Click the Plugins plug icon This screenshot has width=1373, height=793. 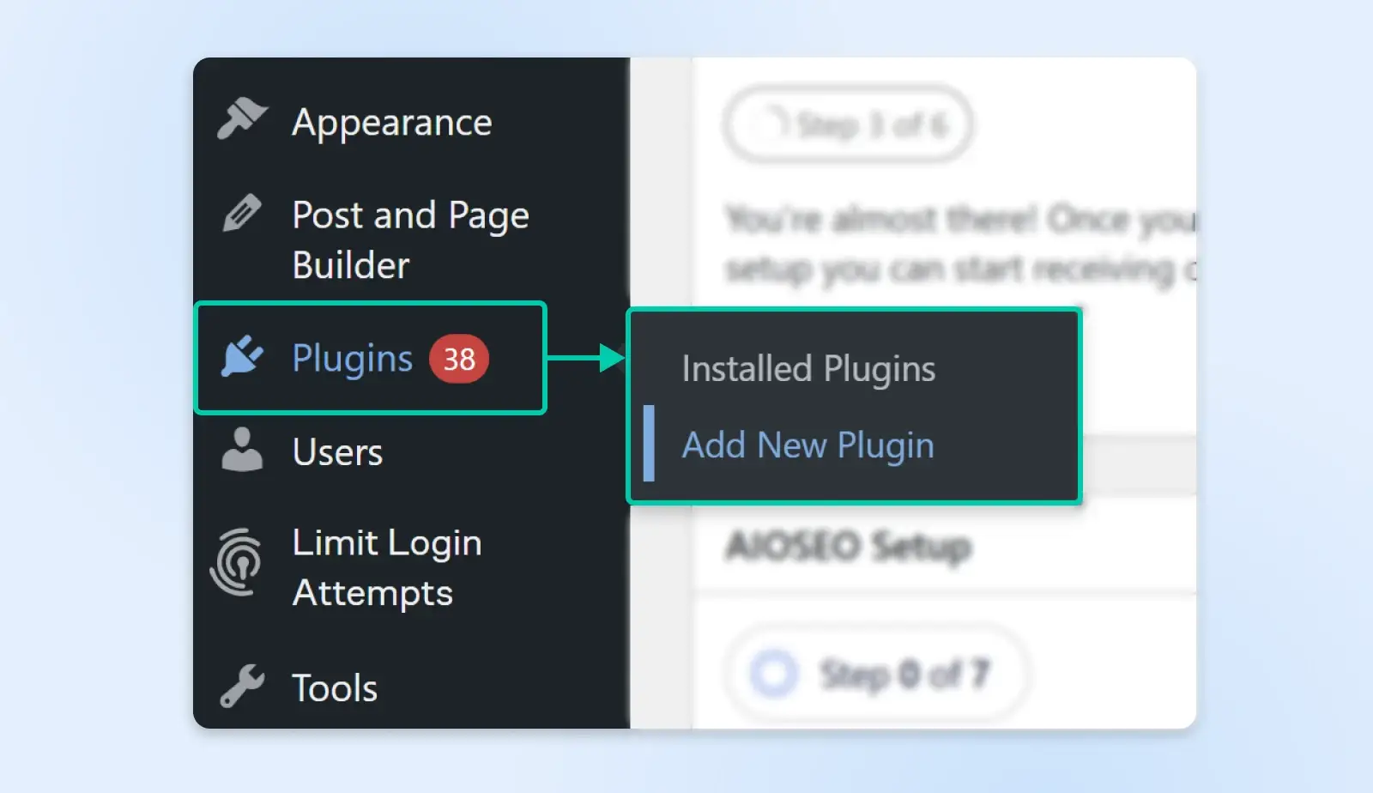[x=242, y=356]
